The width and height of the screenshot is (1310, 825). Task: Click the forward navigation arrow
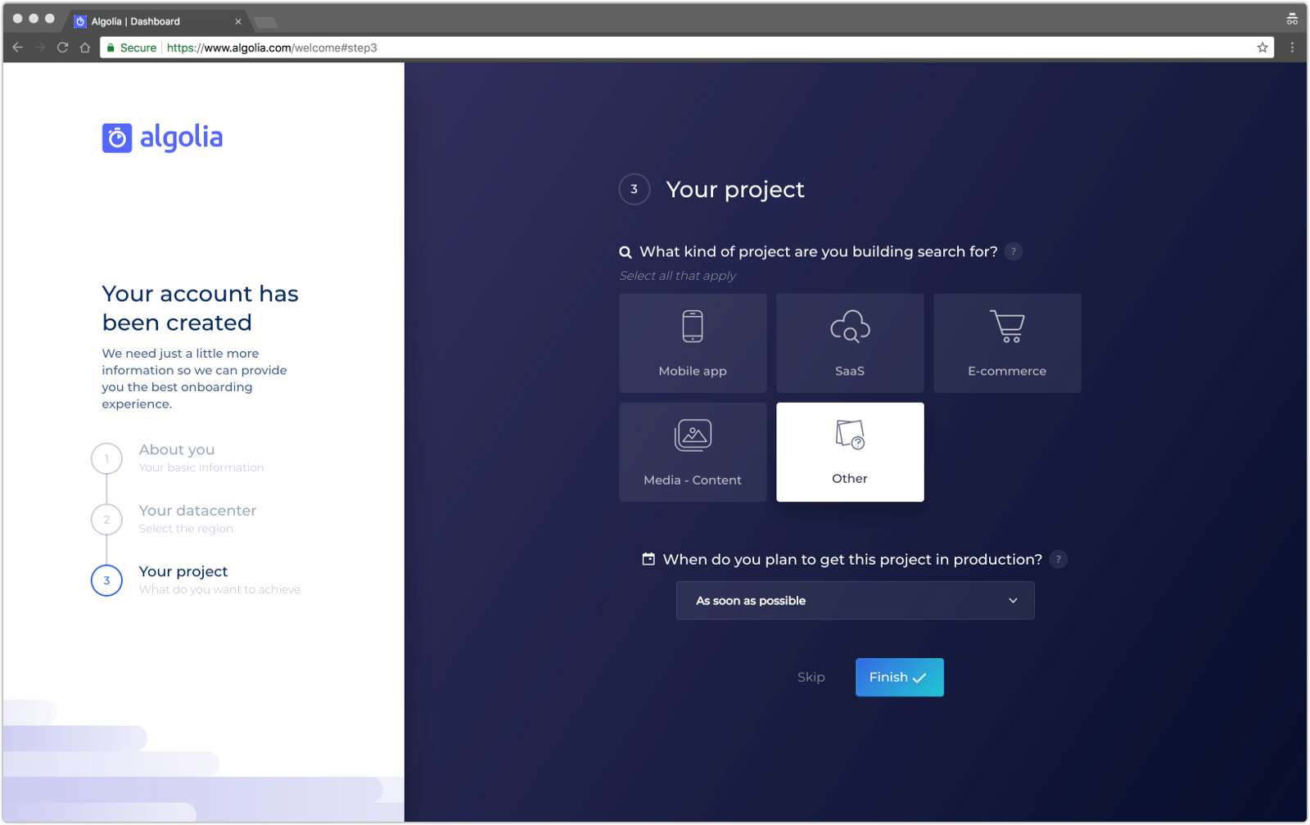tap(40, 47)
